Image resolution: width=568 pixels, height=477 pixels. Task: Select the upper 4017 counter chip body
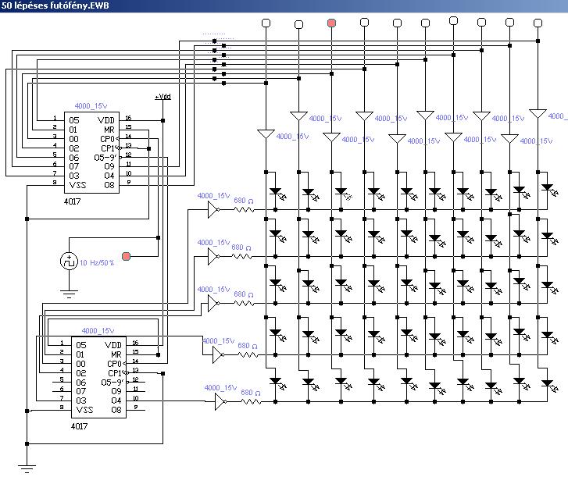tap(91, 152)
